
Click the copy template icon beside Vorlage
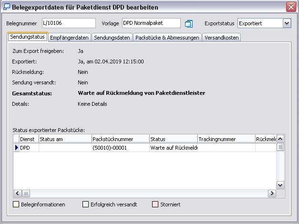tap(189, 24)
